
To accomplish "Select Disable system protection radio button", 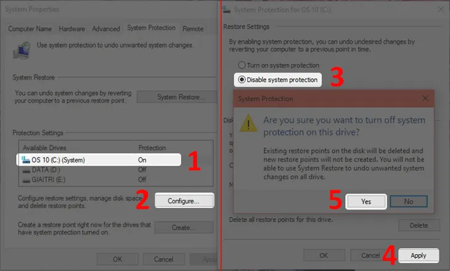I will click(x=242, y=79).
